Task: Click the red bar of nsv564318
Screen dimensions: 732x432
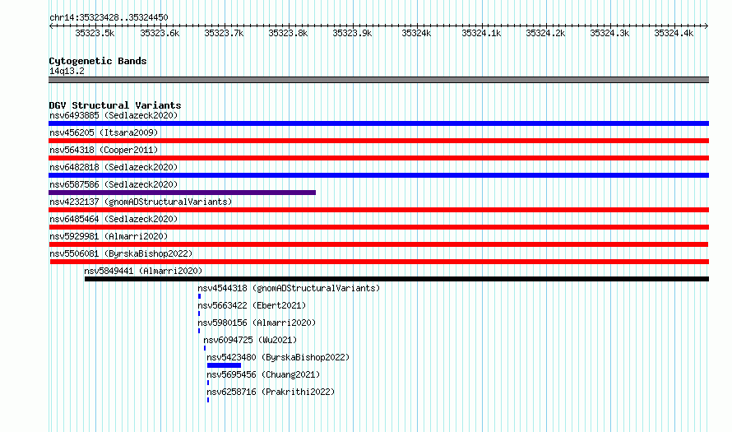Action: pyautogui.click(x=378, y=158)
